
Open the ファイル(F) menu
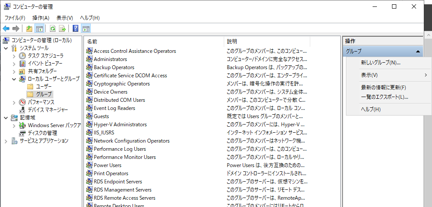(15, 18)
